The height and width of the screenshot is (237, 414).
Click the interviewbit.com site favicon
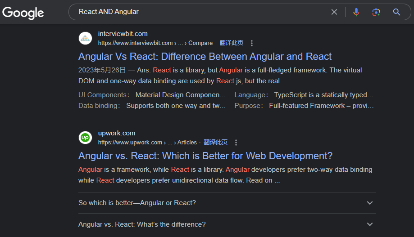(x=85, y=39)
